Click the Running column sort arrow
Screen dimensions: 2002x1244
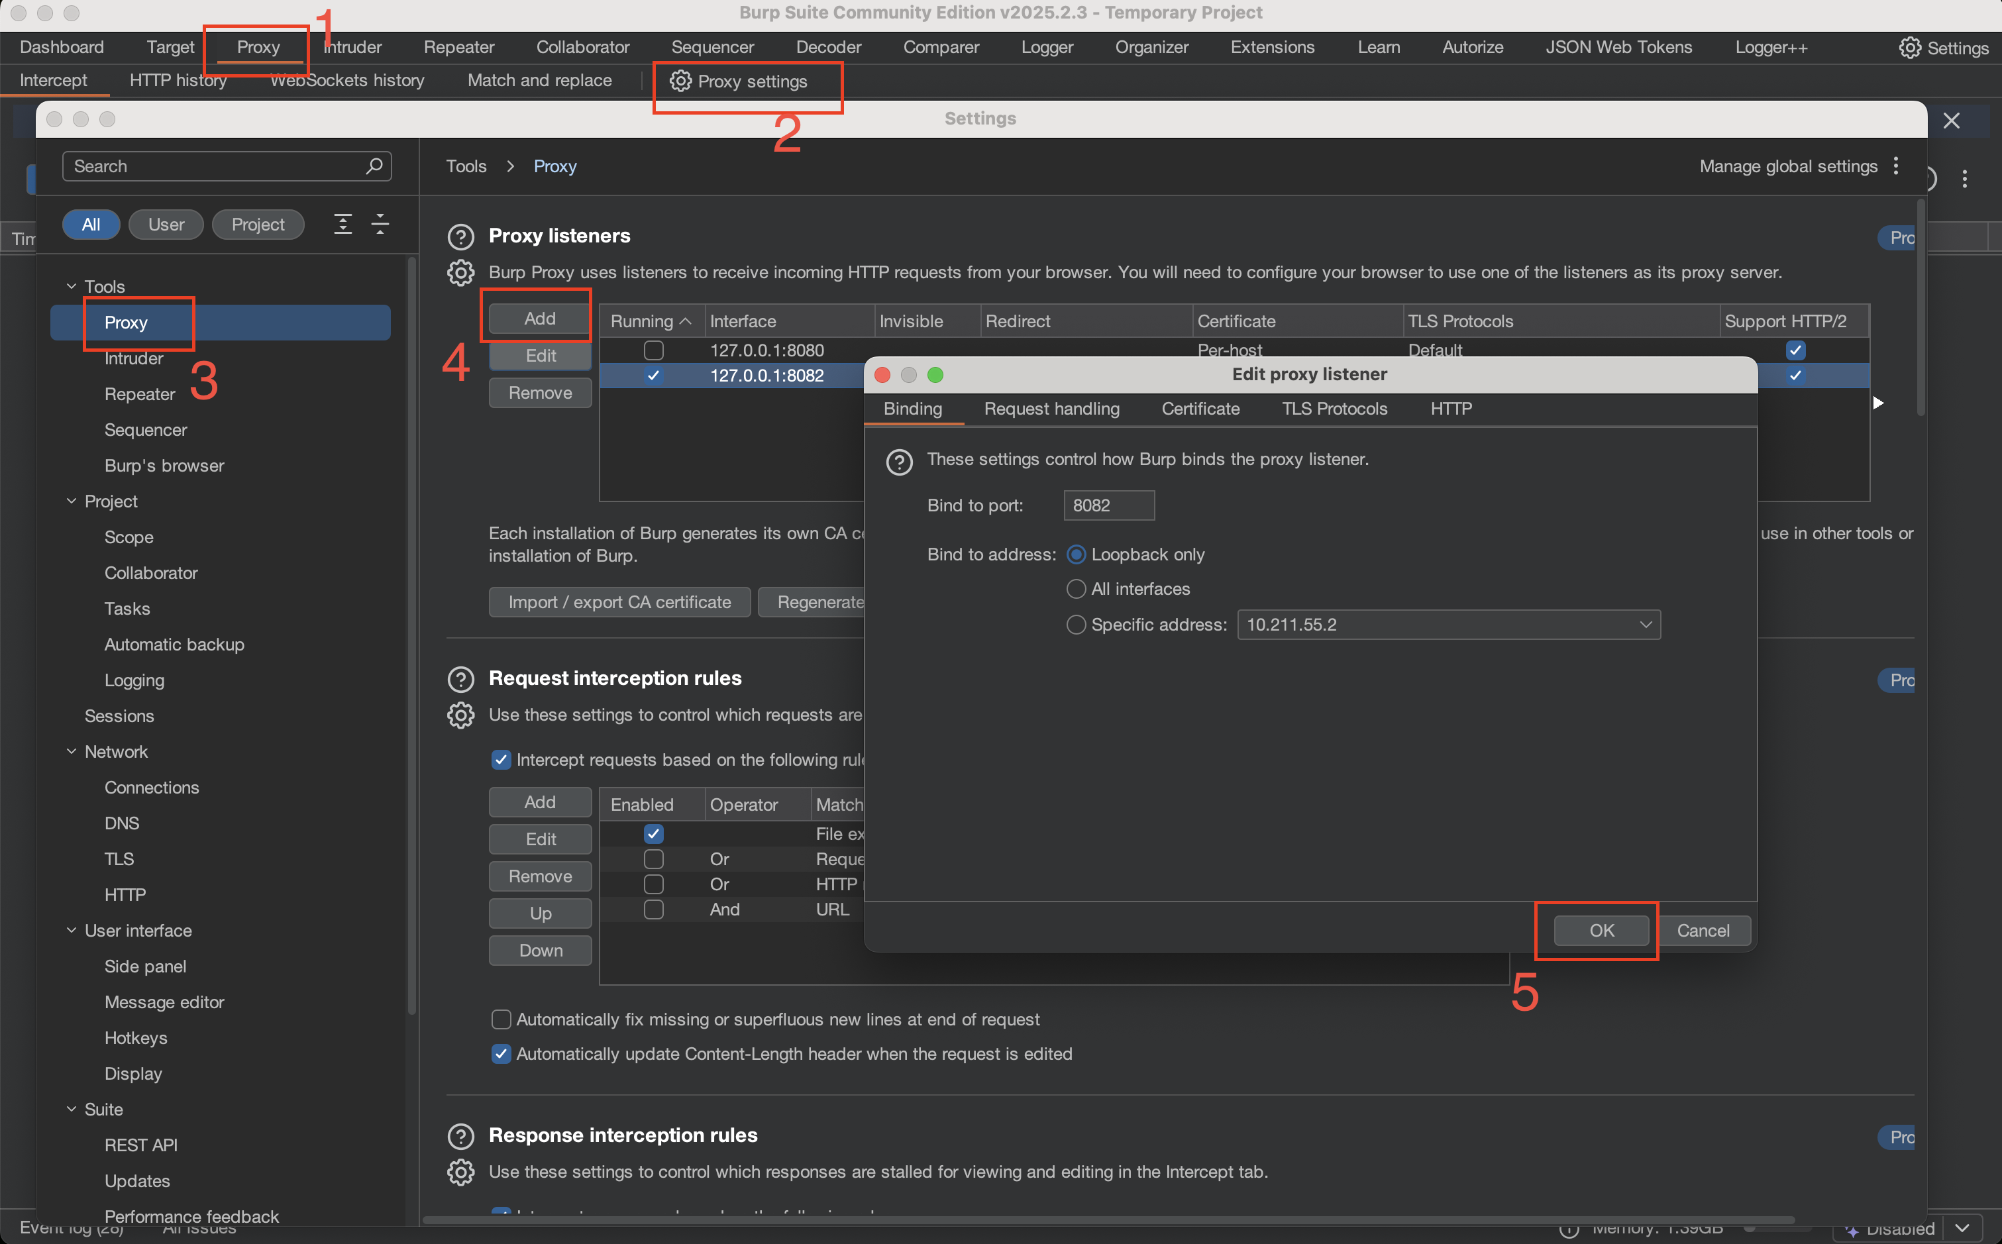tap(684, 321)
